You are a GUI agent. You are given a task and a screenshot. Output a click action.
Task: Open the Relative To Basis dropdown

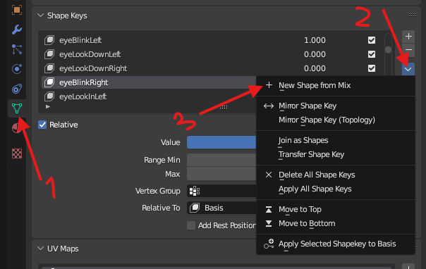pyautogui.click(x=221, y=208)
